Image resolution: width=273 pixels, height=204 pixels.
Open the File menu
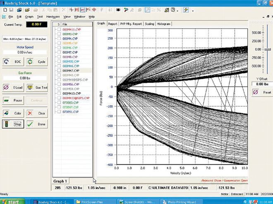11,17
